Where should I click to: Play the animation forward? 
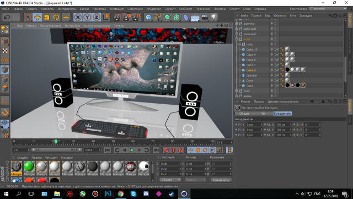coord(132,150)
